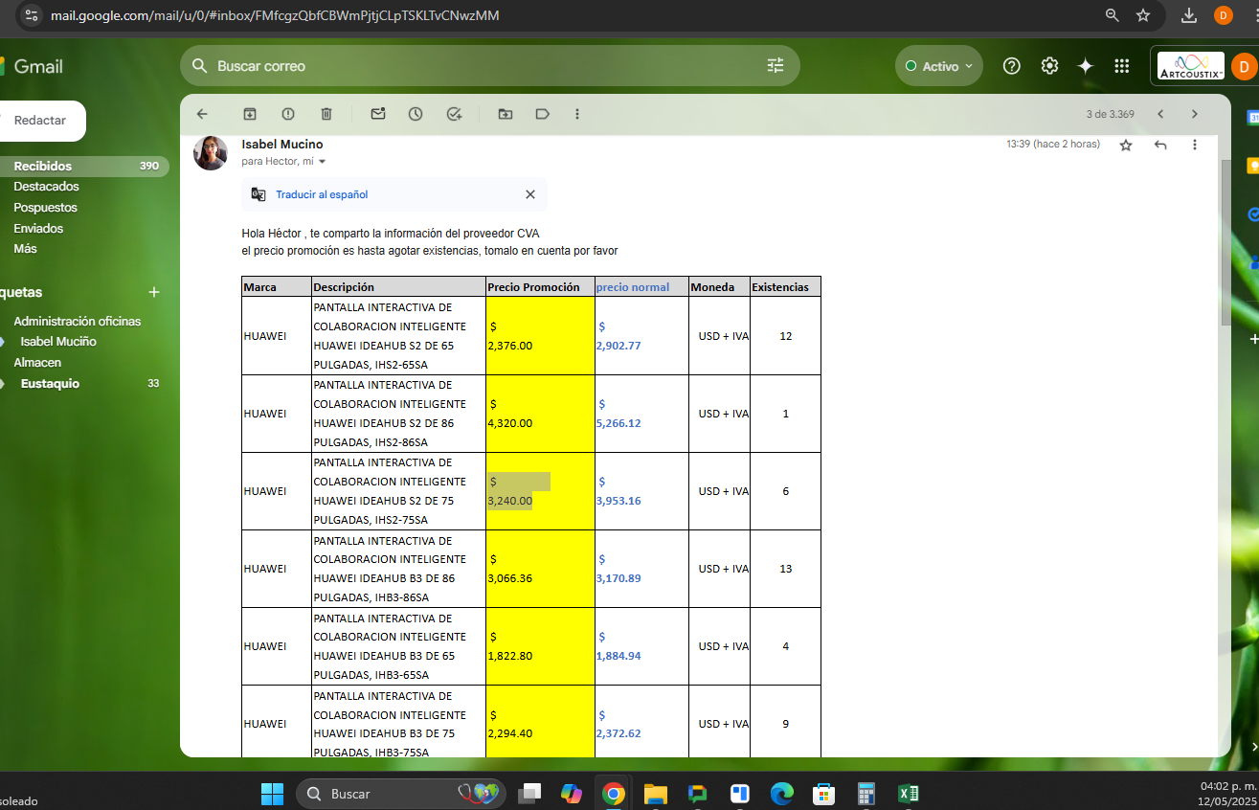Click the precio normal column header
Viewport: 1259px width, 810px height.
click(x=633, y=287)
